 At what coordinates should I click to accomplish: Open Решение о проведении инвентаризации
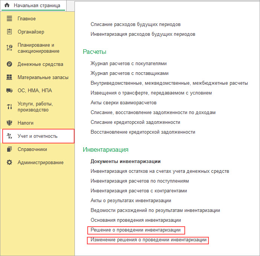pos(135,230)
